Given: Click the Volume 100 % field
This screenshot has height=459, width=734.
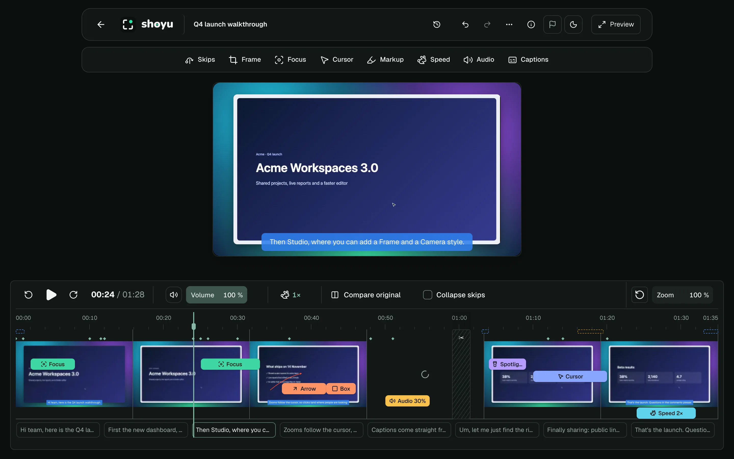Looking at the screenshot, I should 217,295.
